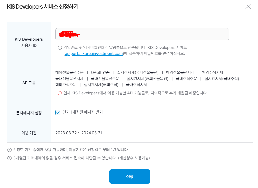The image size is (258, 188).
Task: Select the 실시간시세(국내주식) API group text
Action: (x=222, y=79)
